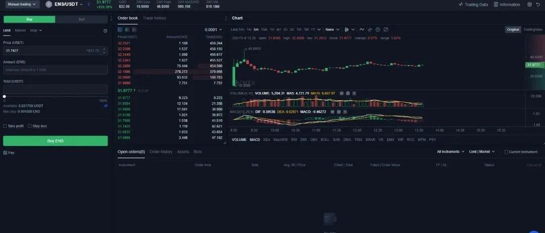Click the Price (USDT) input field
The width and height of the screenshot is (545, 233).
pos(56,51)
